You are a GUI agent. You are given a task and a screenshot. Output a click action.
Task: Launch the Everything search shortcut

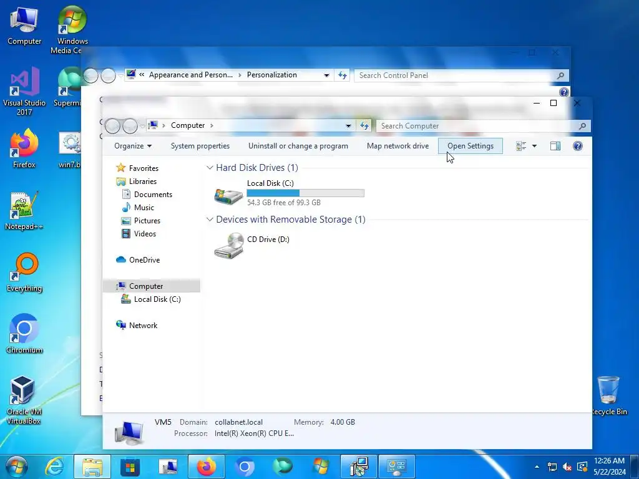tap(24, 272)
